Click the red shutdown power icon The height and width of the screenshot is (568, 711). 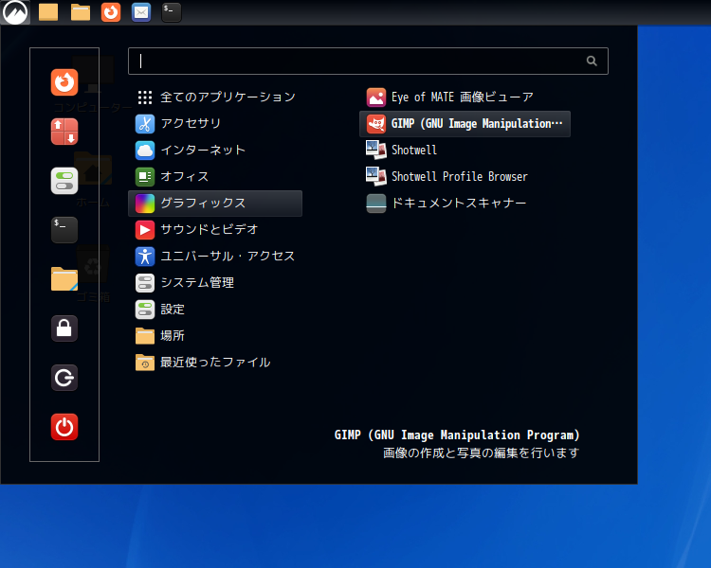(x=64, y=427)
